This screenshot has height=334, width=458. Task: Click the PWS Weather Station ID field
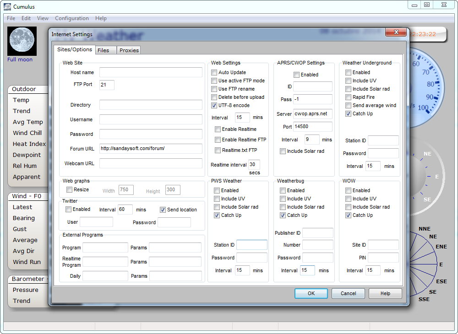coord(252,245)
